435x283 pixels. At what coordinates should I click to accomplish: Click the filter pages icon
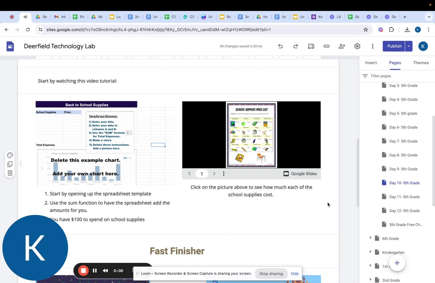[365, 76]
